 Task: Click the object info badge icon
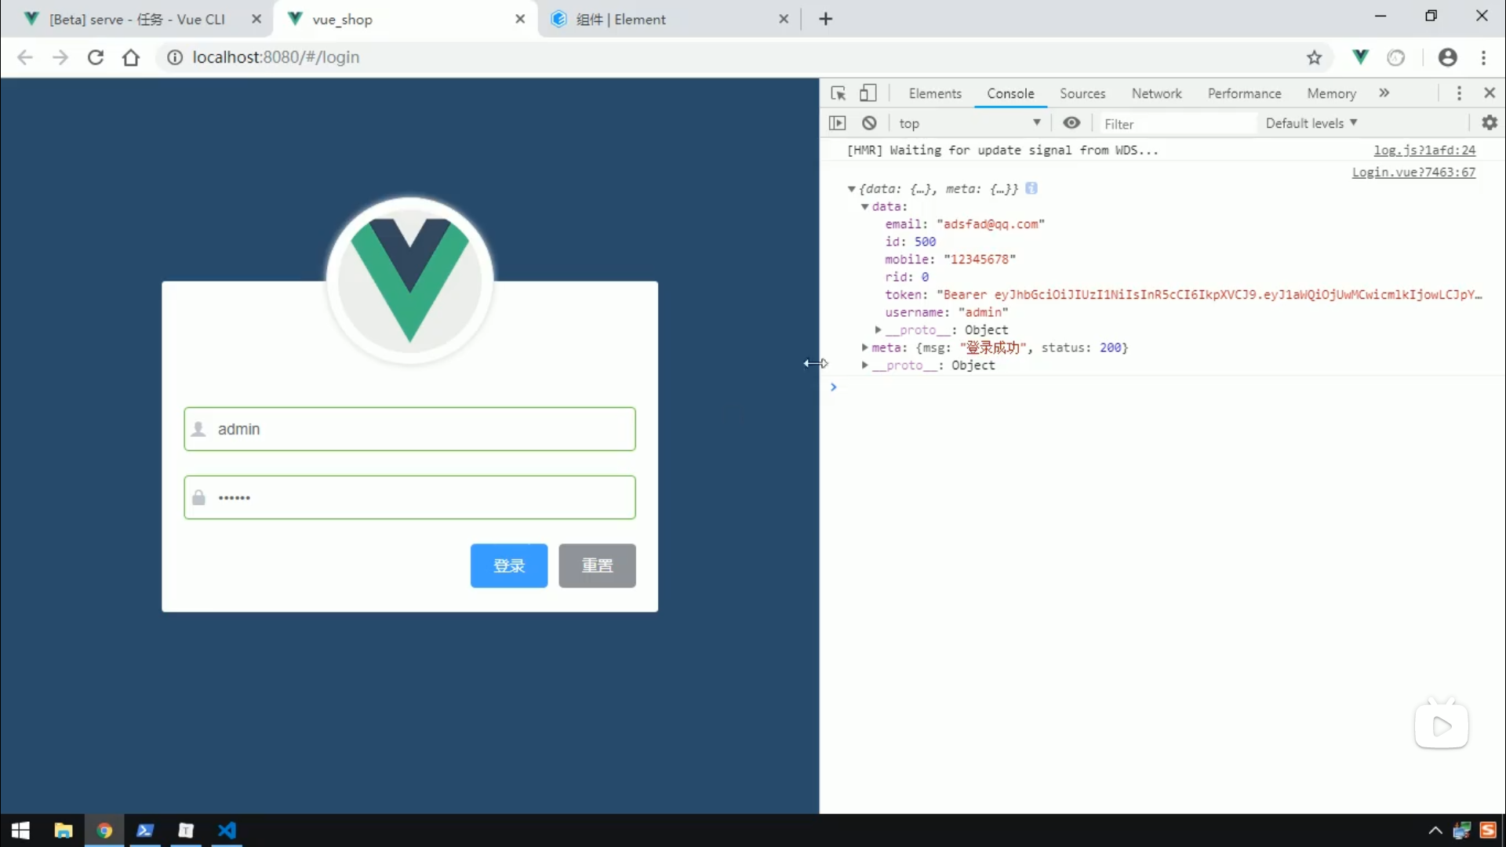(x=1031, y=188)
